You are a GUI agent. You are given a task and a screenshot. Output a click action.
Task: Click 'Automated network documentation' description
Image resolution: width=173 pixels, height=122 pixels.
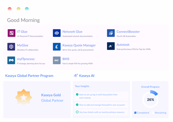point(78,36)
